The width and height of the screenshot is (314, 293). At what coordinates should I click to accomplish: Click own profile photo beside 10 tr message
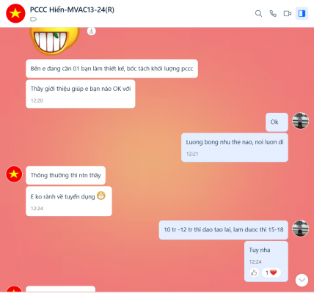point(301,229)
